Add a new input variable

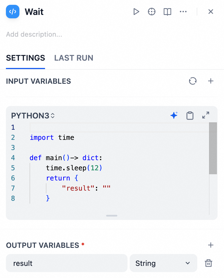click(x=211, y=81)
